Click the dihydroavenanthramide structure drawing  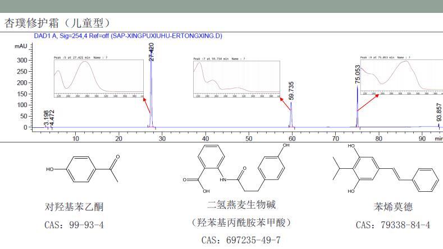tap(236, 169)
